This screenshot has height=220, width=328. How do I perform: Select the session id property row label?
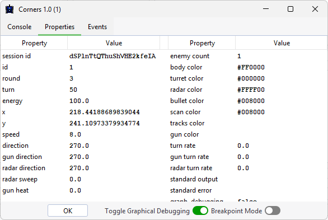pyautogui.click(x=17, y=56)
